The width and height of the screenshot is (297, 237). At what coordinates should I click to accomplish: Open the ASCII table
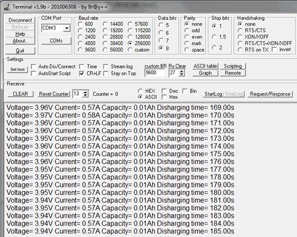[206, 66]
